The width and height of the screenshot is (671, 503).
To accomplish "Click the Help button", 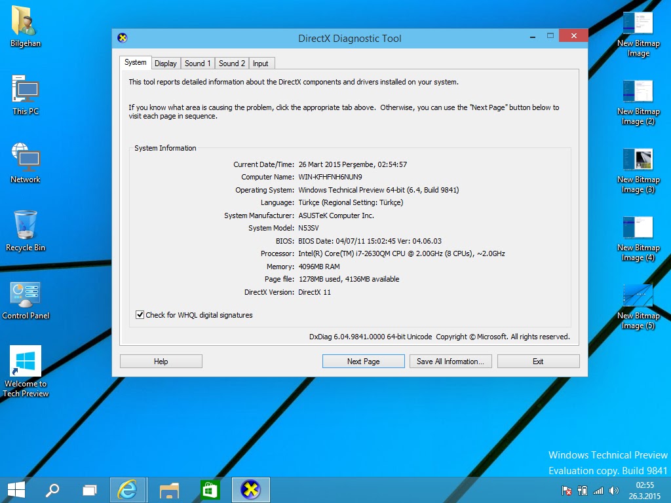I will [161, 362].
